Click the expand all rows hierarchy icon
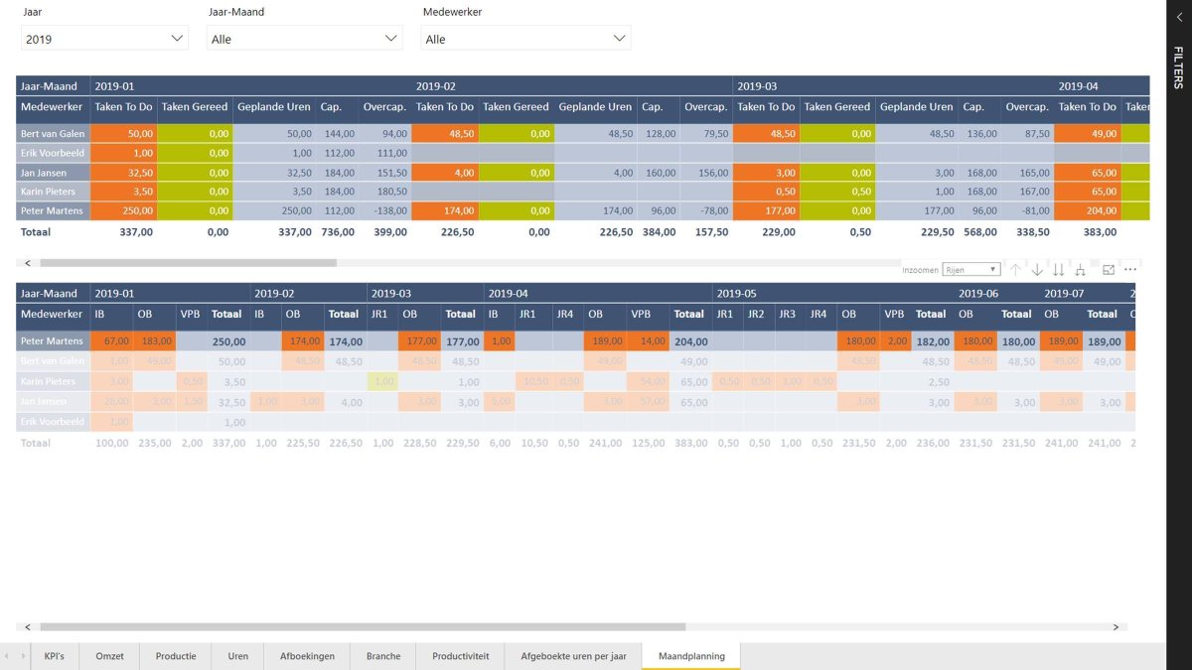Image resolution: width=1192 pixels, height=670 pixels. (1080, 269)
